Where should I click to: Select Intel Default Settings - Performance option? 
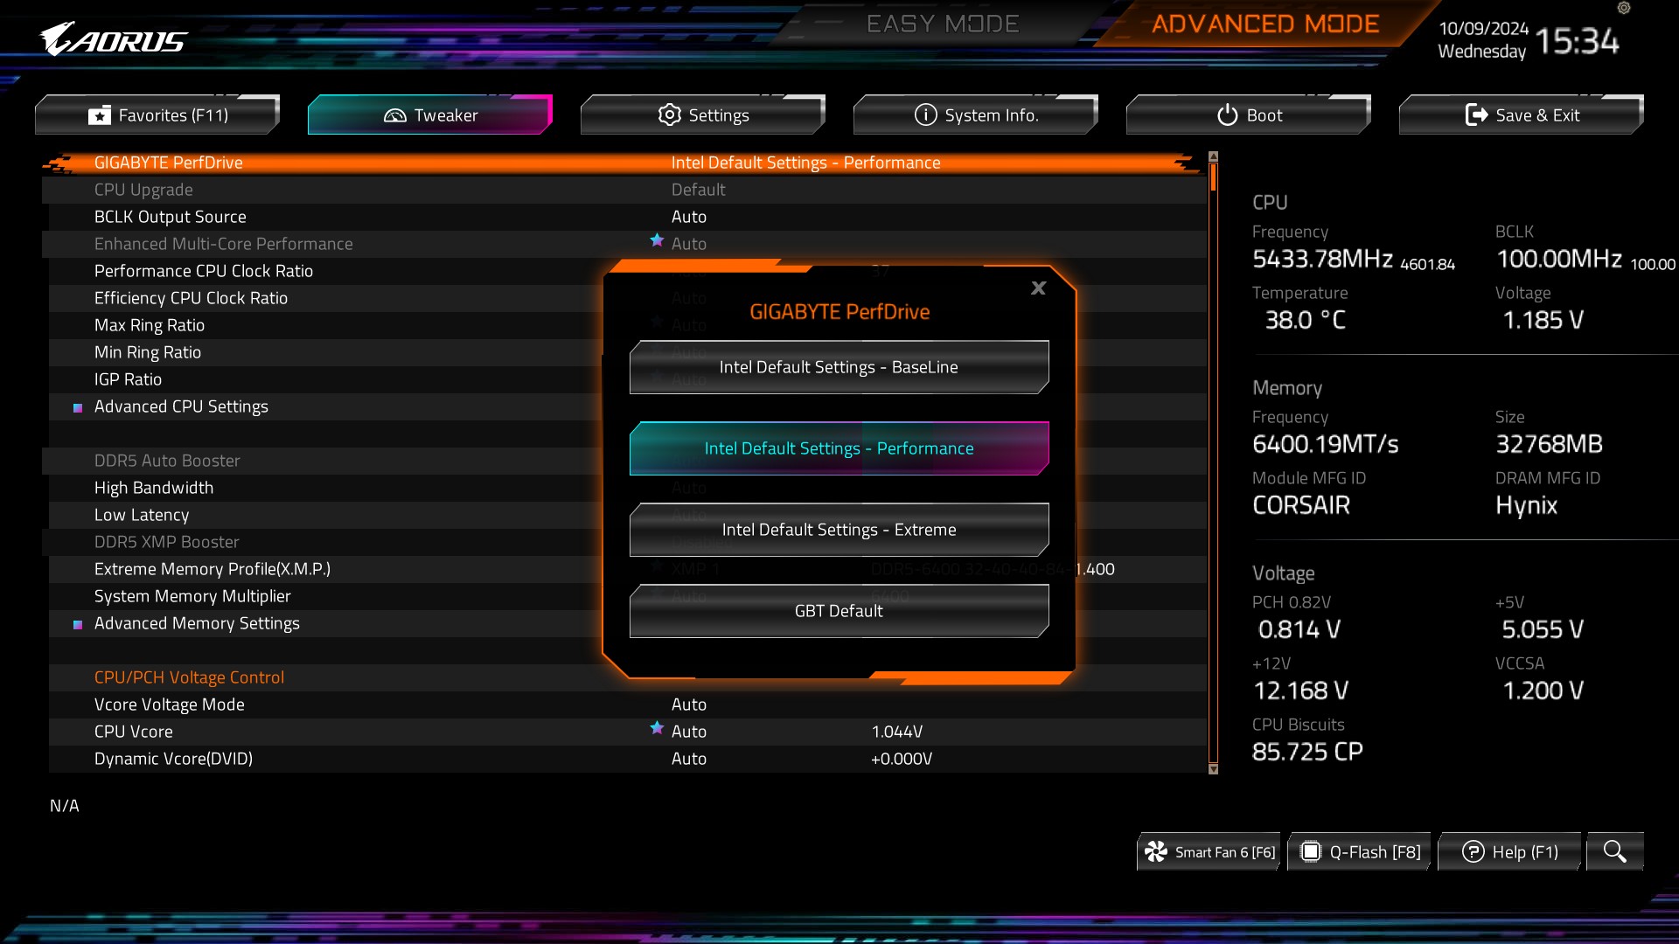point(839,448)
